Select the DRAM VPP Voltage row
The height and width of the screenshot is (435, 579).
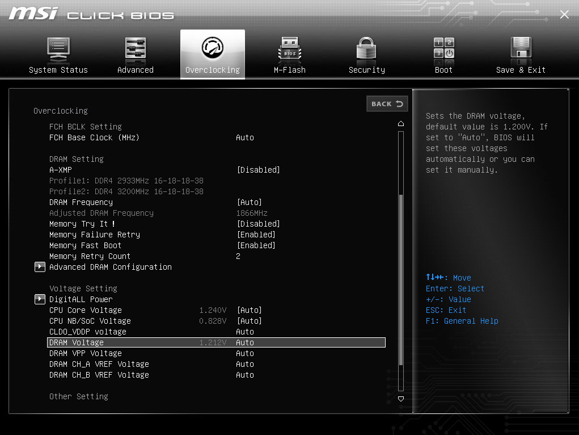tap(85, 353)
